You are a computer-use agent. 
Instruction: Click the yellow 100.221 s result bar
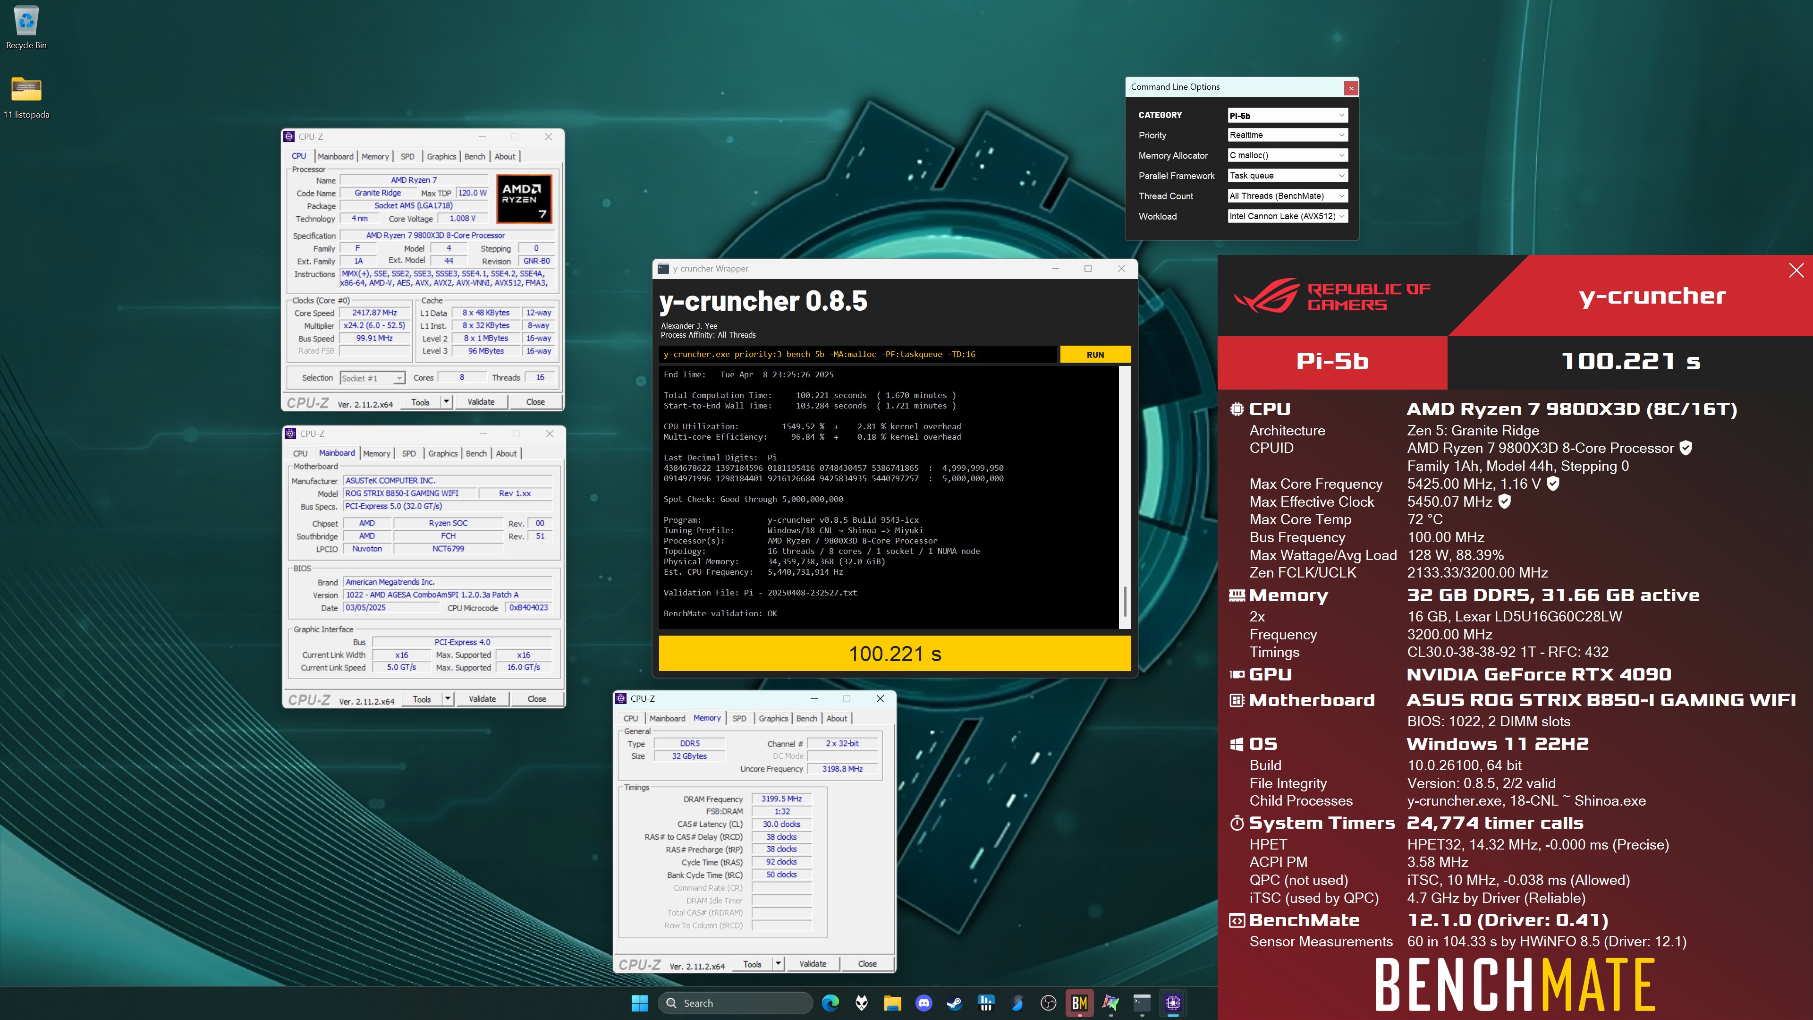coord(895,653)
